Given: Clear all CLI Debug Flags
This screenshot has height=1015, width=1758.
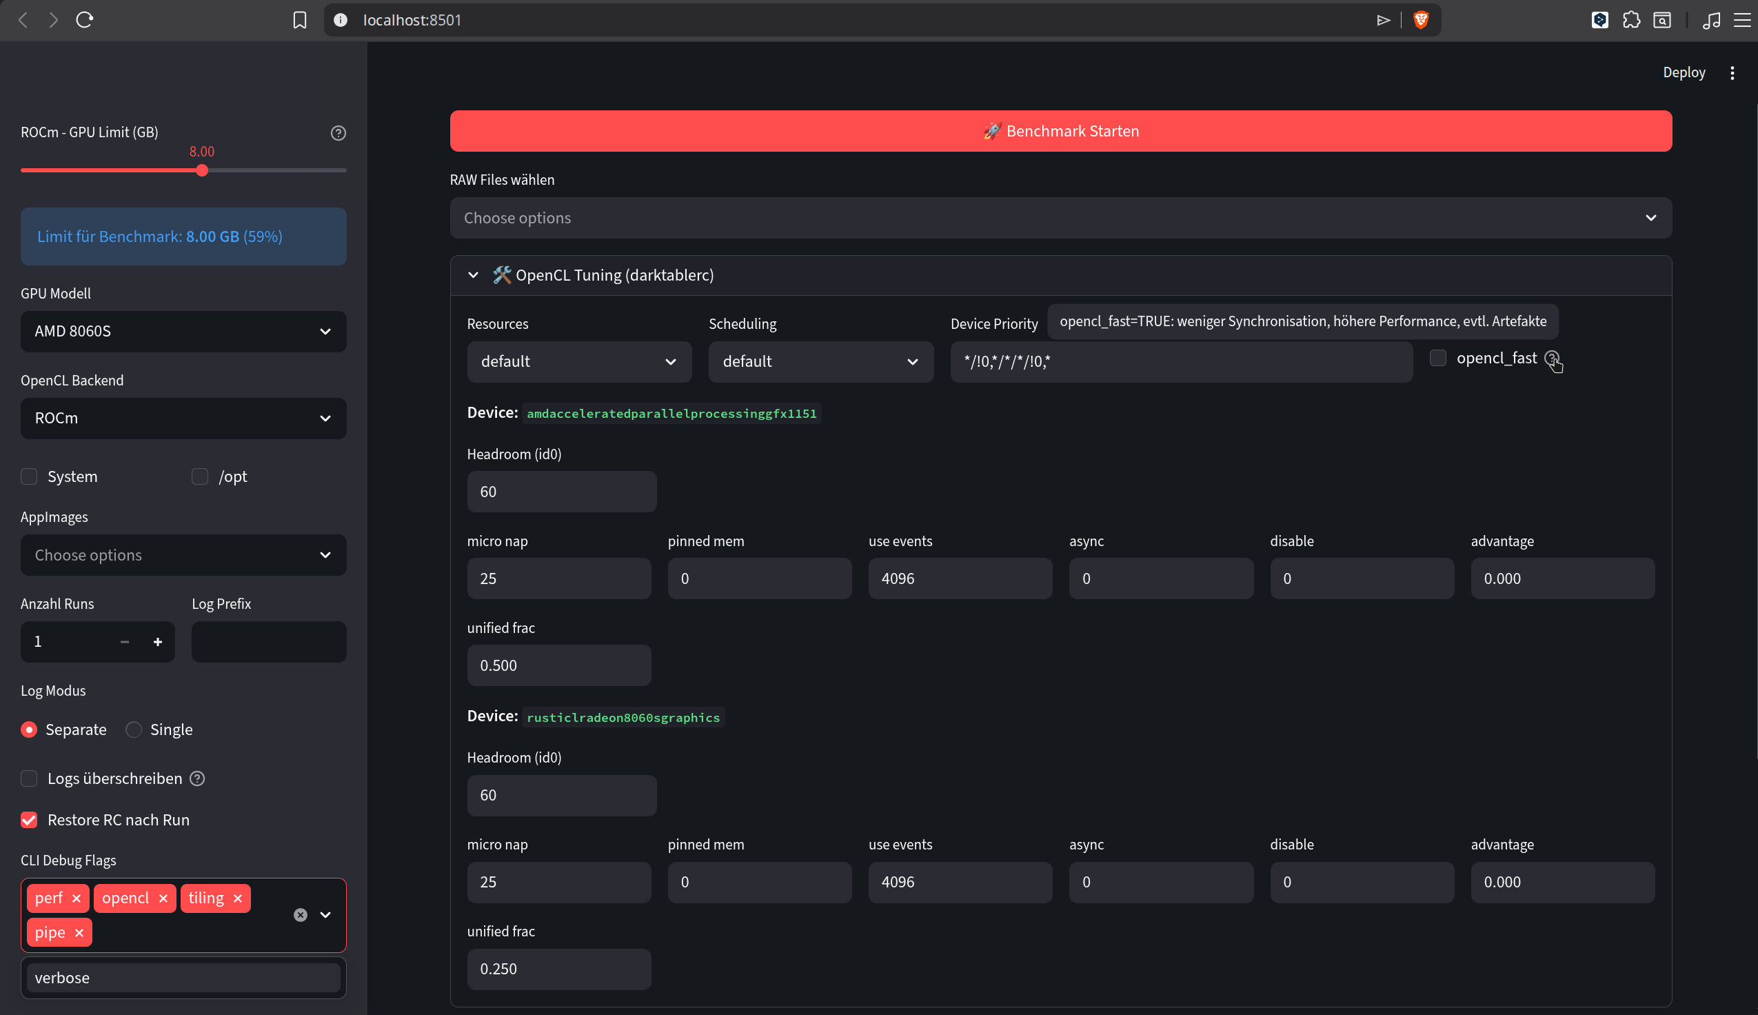Looking at the screenshot, I should [x=301, y=914].
